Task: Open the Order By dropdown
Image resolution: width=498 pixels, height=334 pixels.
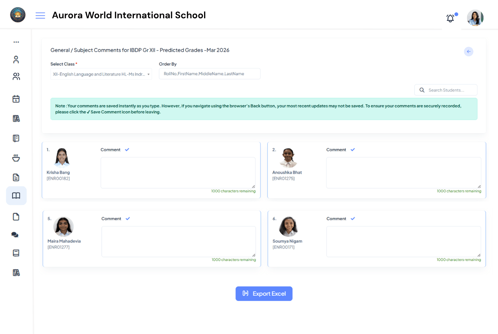Action: 209,73
